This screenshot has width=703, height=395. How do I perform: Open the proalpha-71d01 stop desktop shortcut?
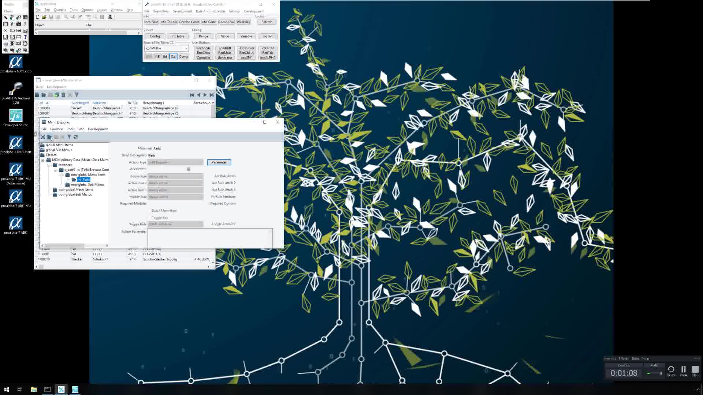(16, 64)
